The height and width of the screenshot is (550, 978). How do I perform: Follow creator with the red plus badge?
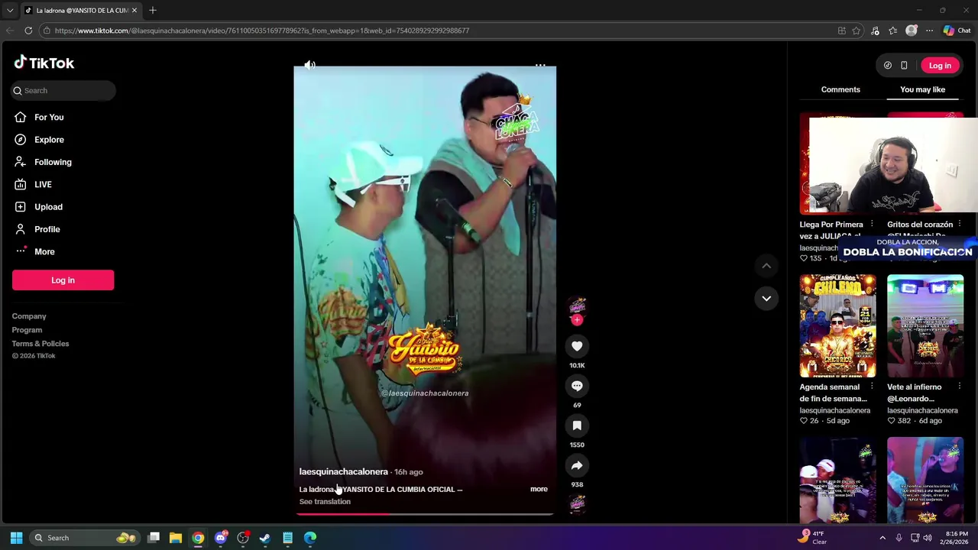point(577,320)
